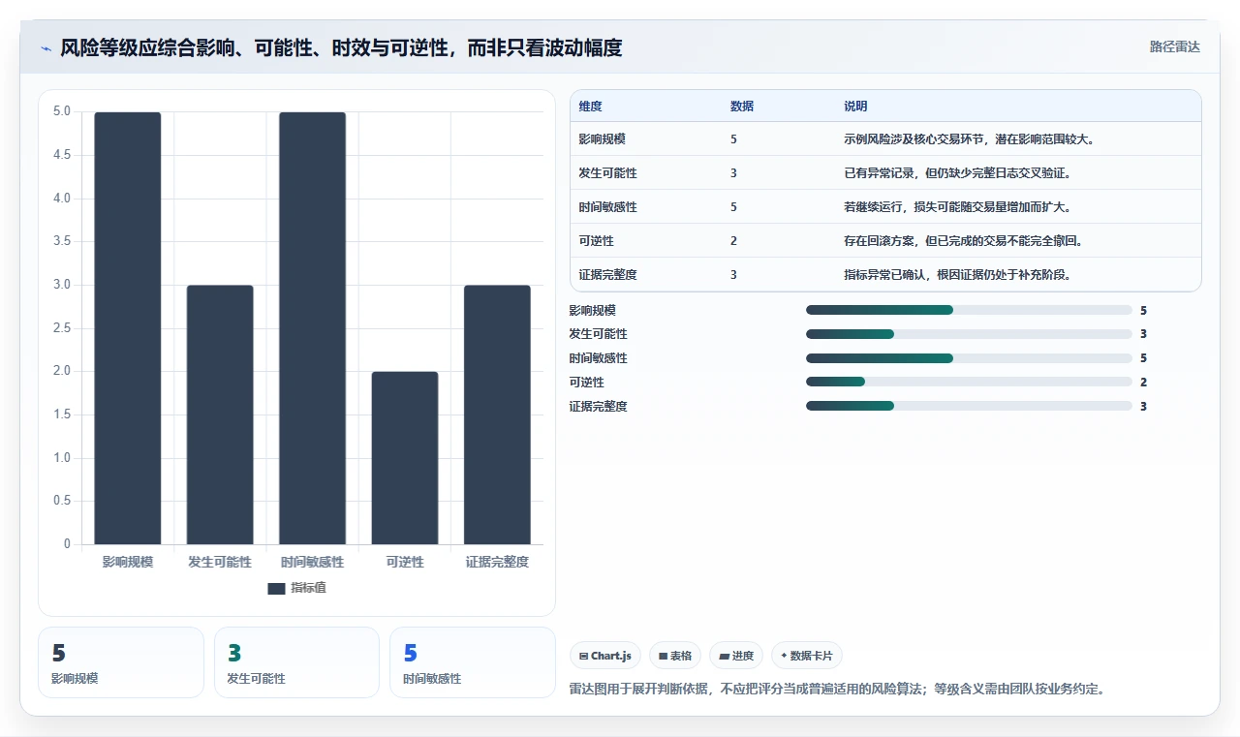1240x737 pixels.
Task: Click 影响规模 label in progress list
Action: pyautogui.click(x=593, y=311)
